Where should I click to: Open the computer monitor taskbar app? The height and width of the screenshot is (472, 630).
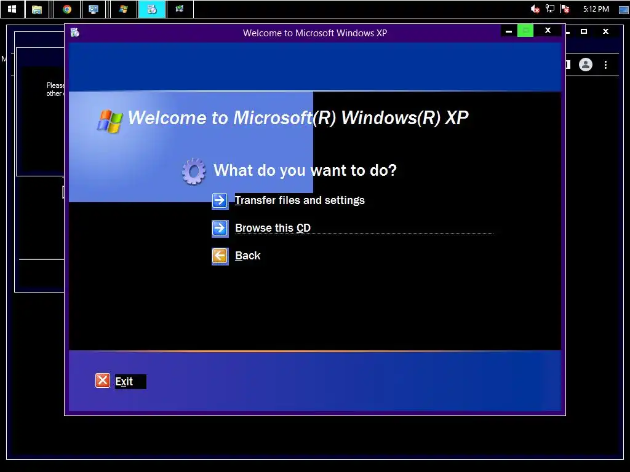tap(94, 9)
